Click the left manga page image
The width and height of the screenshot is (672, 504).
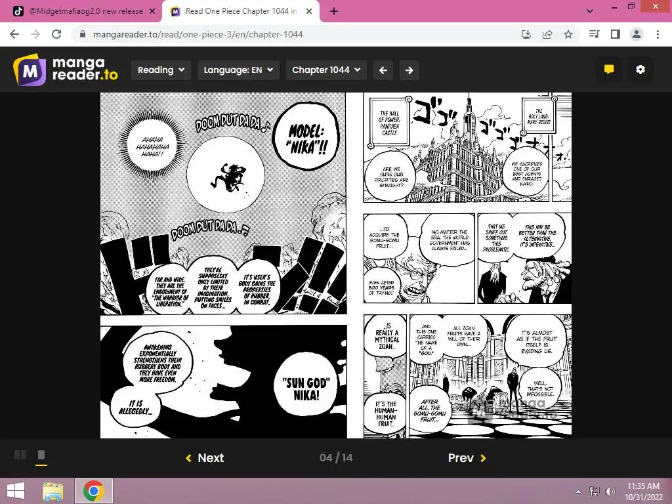223,265
